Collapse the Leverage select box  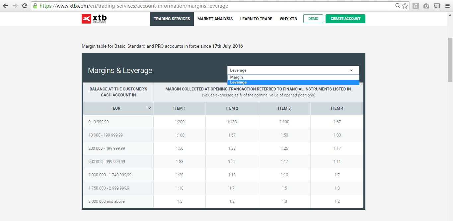tap(293, 70)
